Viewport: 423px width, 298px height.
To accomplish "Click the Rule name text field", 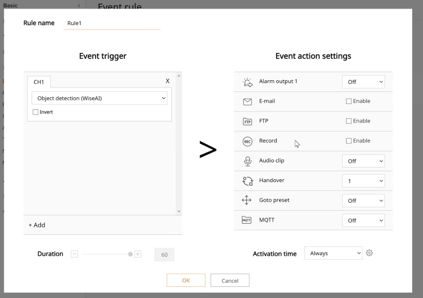I will pyautogui.click(x=112, y=23).
